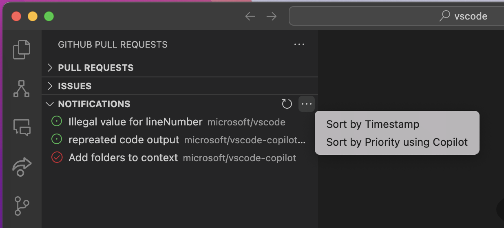
Task: Open the Git branch icon in sidebar
Action: (x=22, y=206)
